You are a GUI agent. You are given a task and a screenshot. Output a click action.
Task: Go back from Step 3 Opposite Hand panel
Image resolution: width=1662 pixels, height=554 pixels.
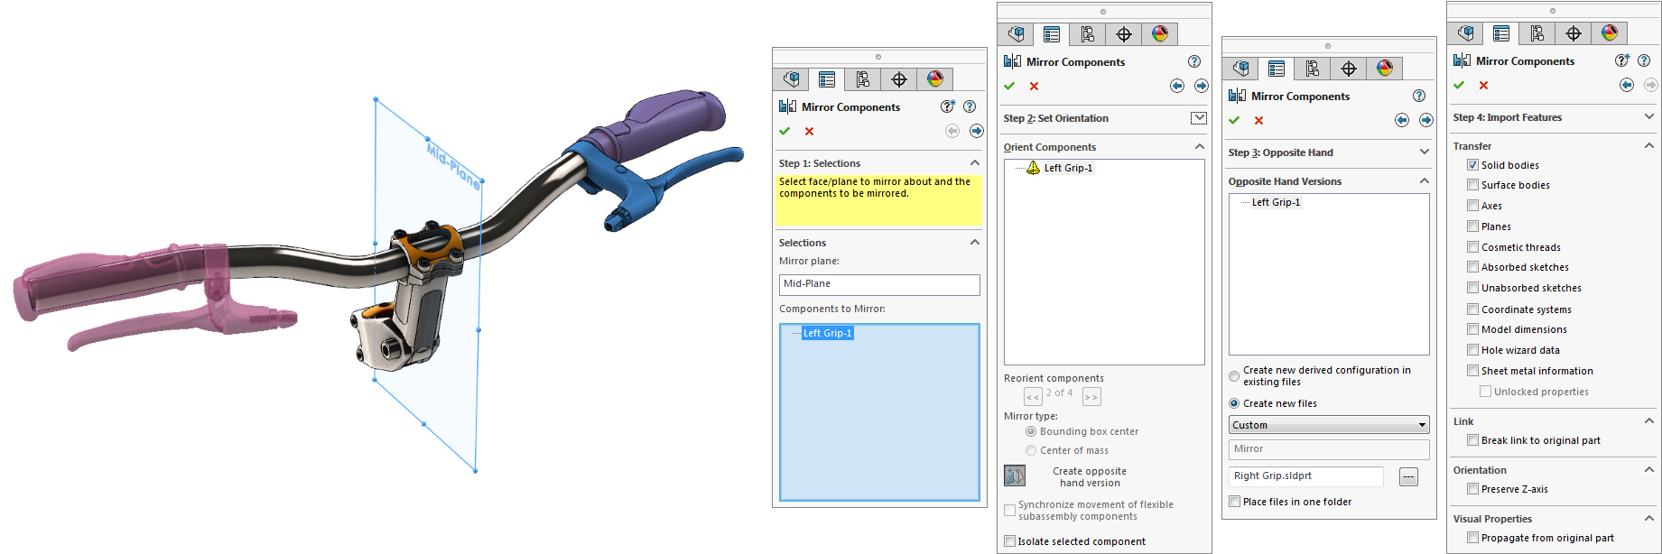pyautogui.click(x=1402, y=120)
